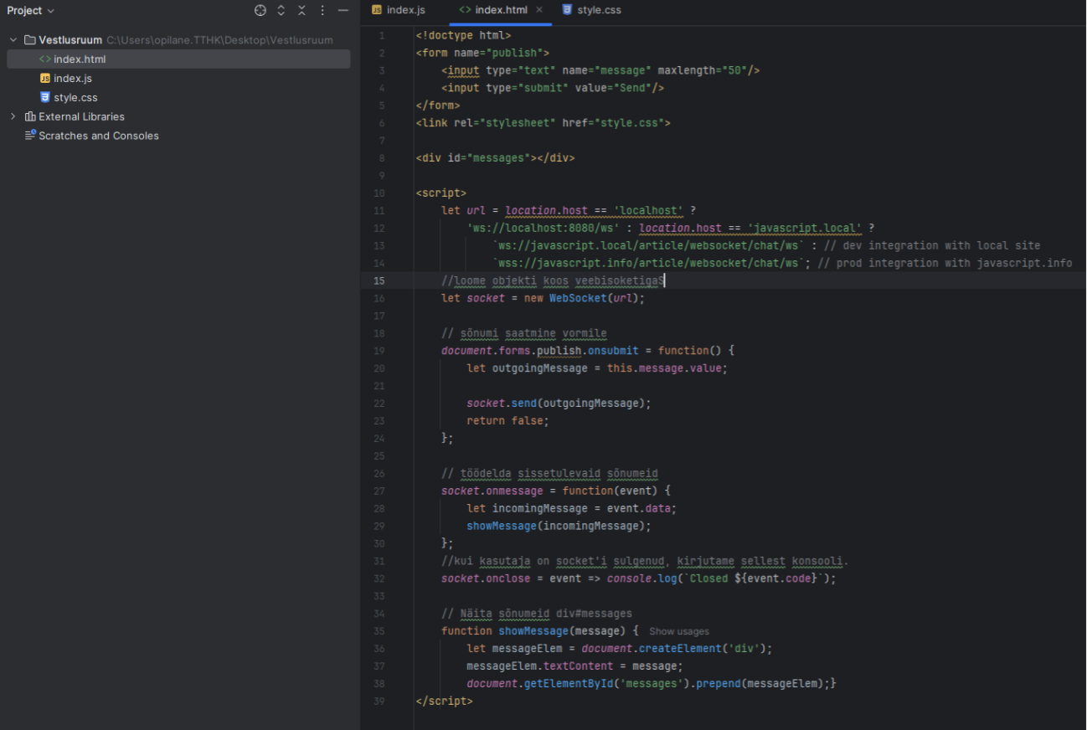1087x730 pixels.
Task: Click the link stylesheet tag on line 6
Action: 543,123
